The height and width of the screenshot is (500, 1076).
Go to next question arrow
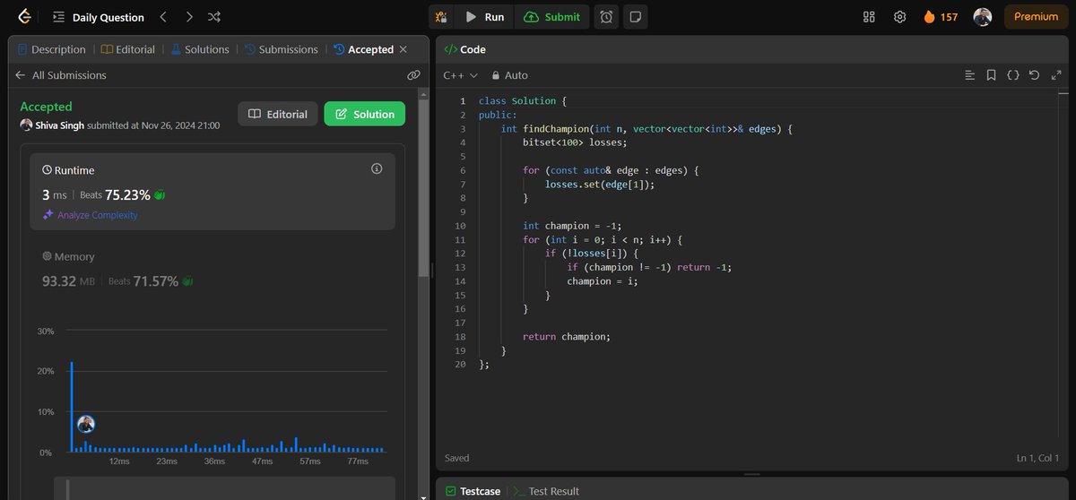coord(188,17)
